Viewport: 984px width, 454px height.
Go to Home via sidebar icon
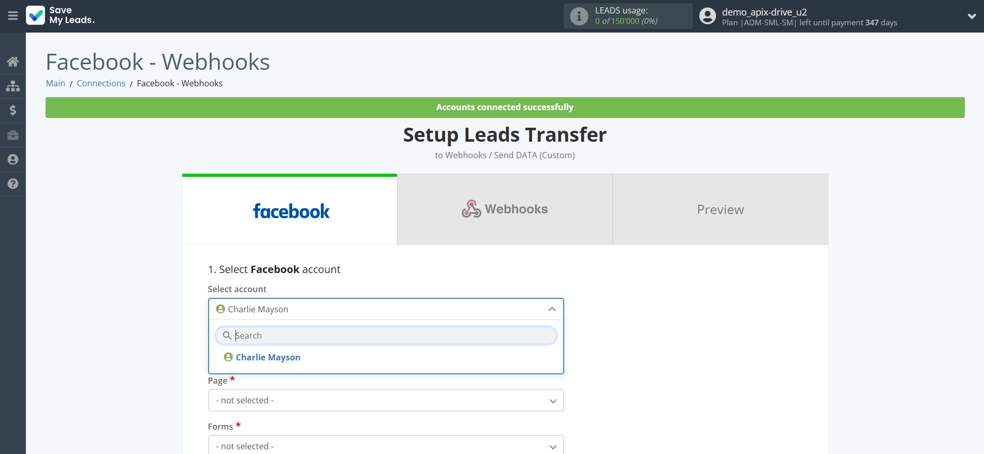click(x=13, y=62)
